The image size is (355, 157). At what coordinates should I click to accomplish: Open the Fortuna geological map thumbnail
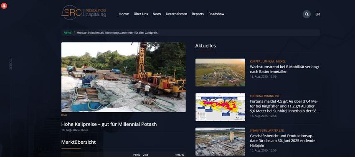click(x=220, y=107)
